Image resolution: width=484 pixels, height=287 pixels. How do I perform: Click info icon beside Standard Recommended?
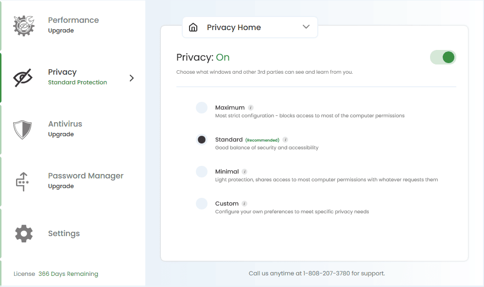click(x=285, y=140)
